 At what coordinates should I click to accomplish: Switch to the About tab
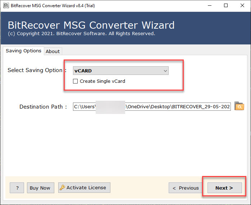click(53, 51)
